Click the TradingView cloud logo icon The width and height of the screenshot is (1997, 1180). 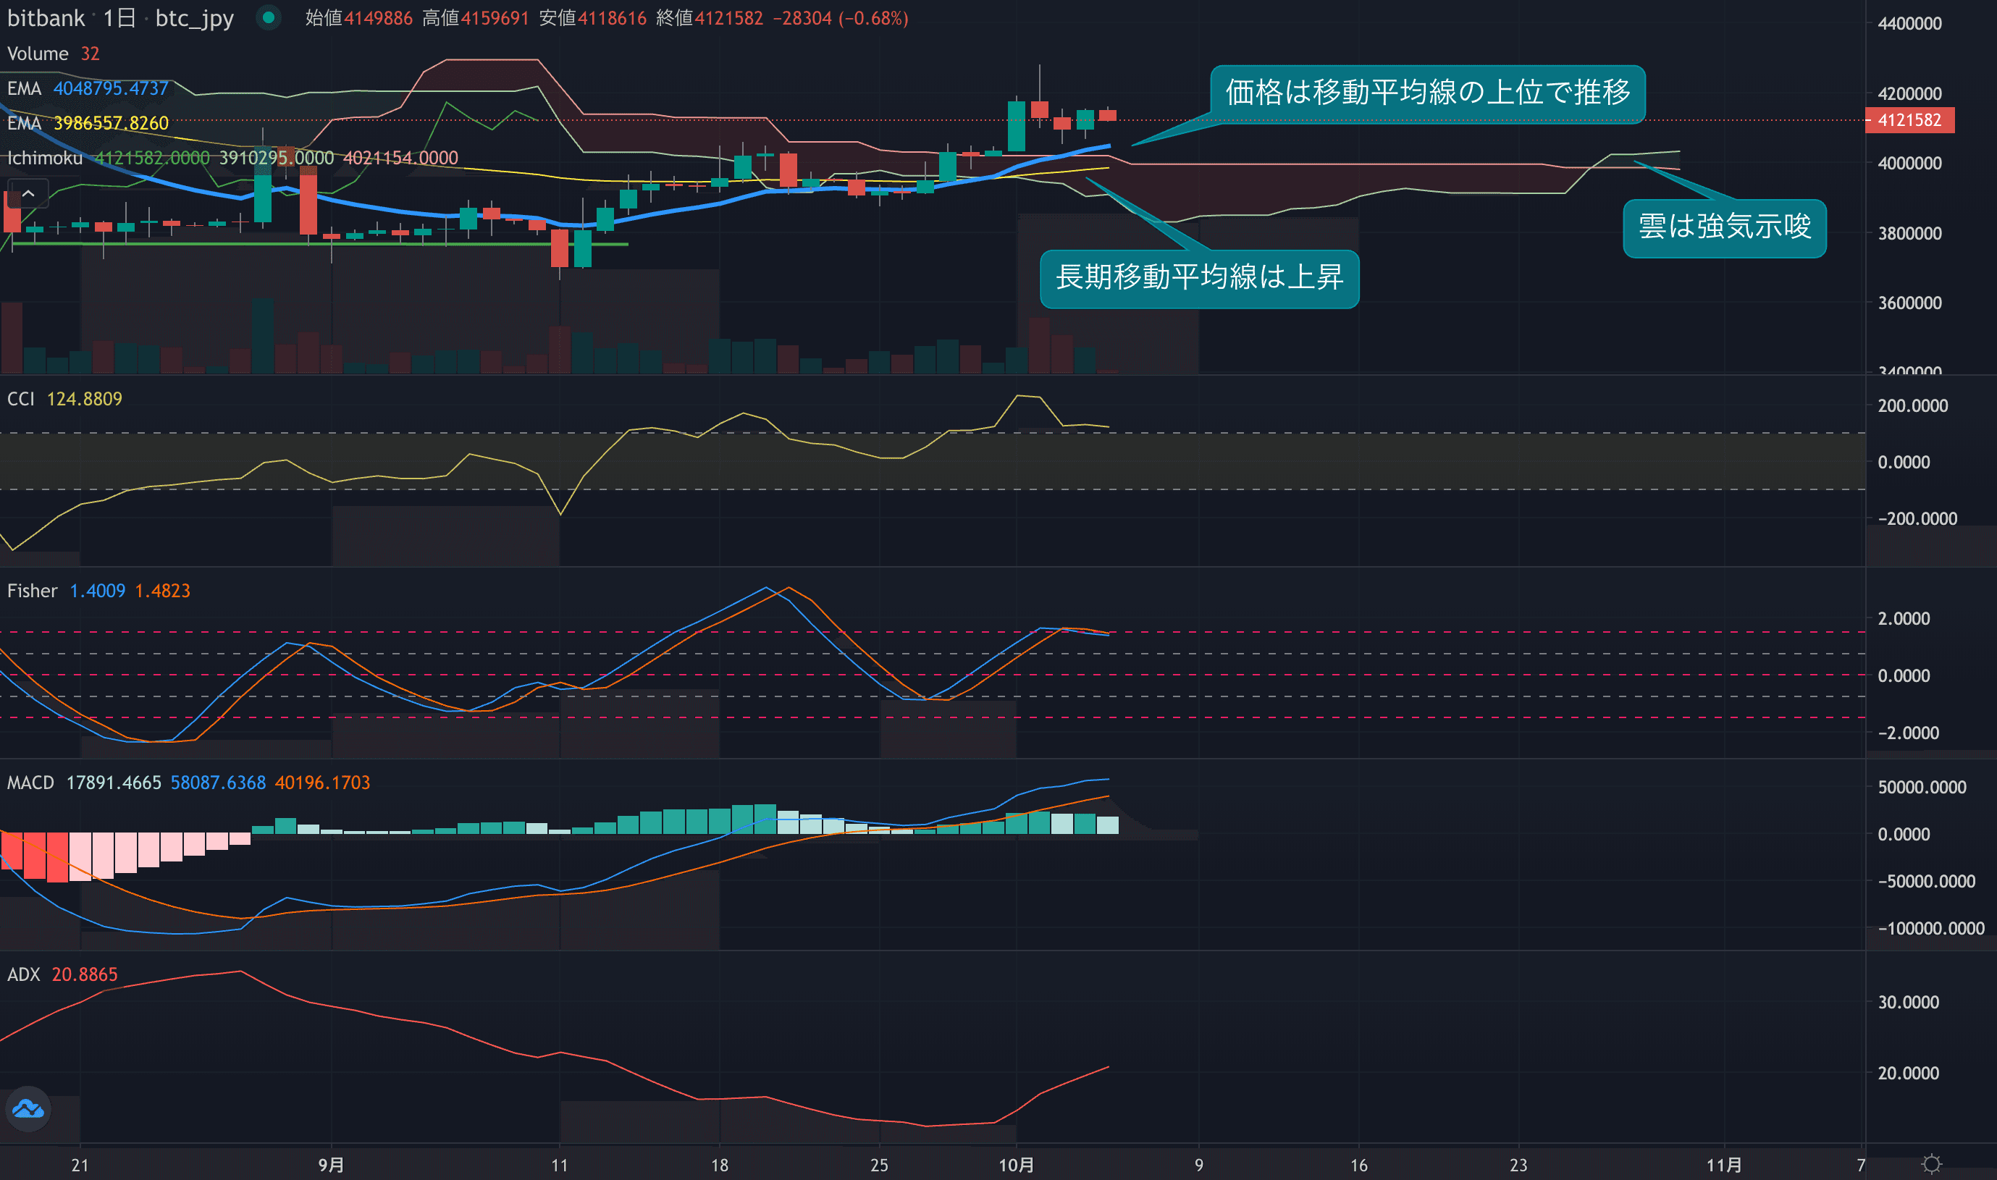pos(28,1108)
